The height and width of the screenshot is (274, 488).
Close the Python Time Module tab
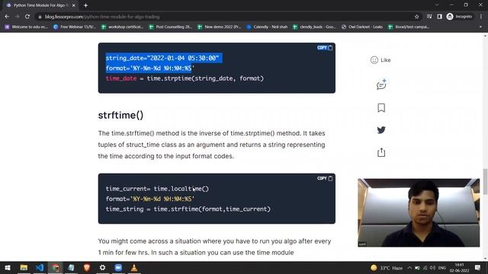[x=74, y=5]
